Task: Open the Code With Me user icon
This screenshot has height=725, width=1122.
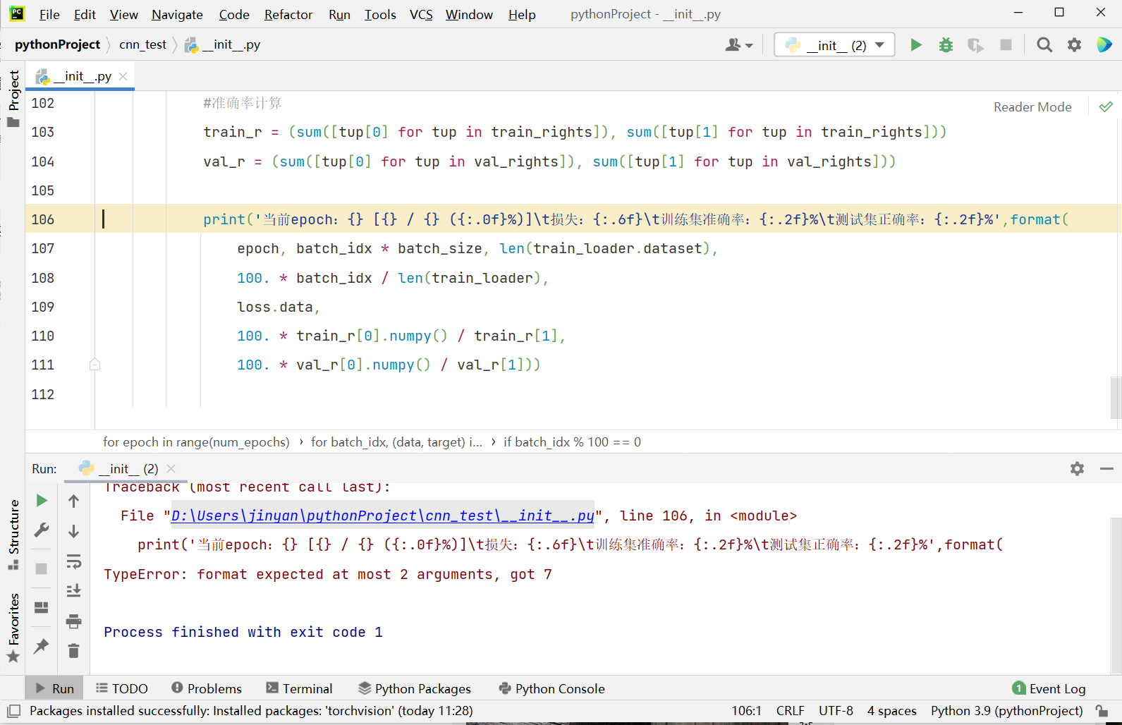Action: point(738,45)
